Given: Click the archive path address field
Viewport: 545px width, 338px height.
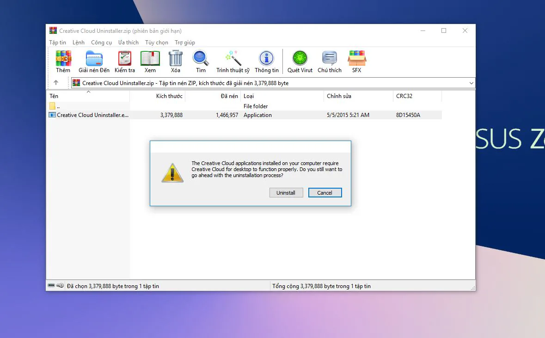Looking at the screenshot, I should (x=273, y=83).
